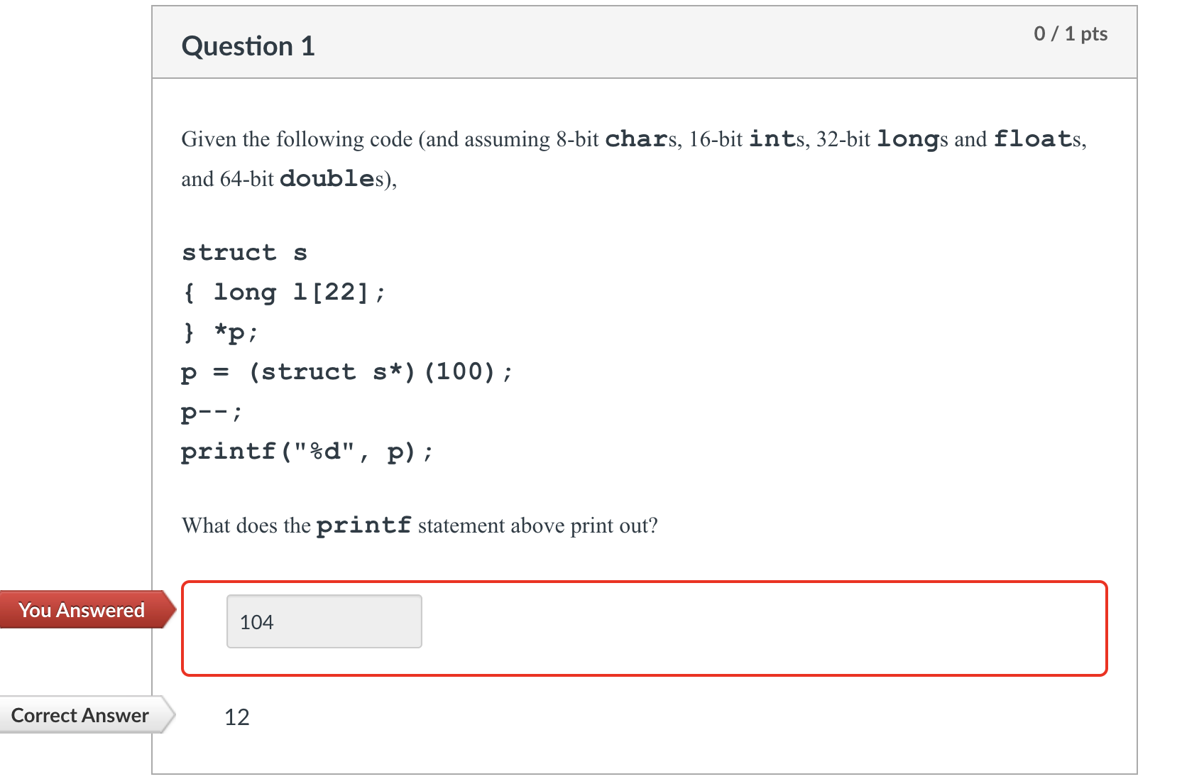This screenshot has width=1204, height=784.
Task: Click the word chars in the first sentence
Action: (640, 139)
